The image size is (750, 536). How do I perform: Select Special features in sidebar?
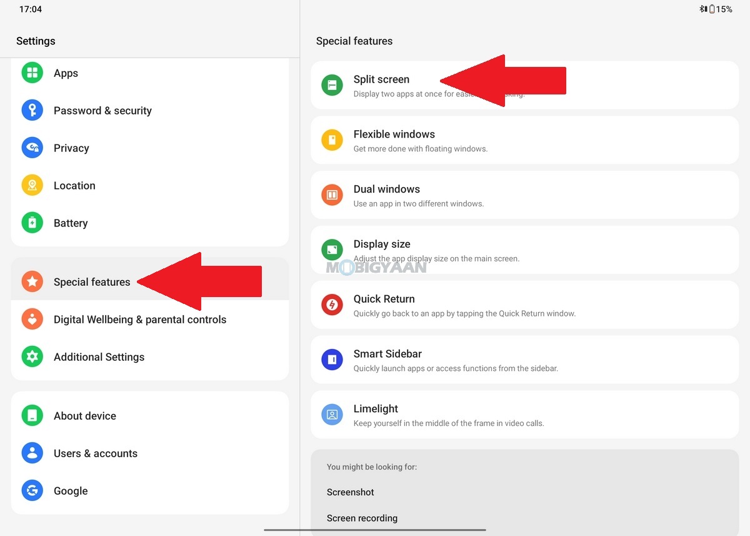pos(150,282)
